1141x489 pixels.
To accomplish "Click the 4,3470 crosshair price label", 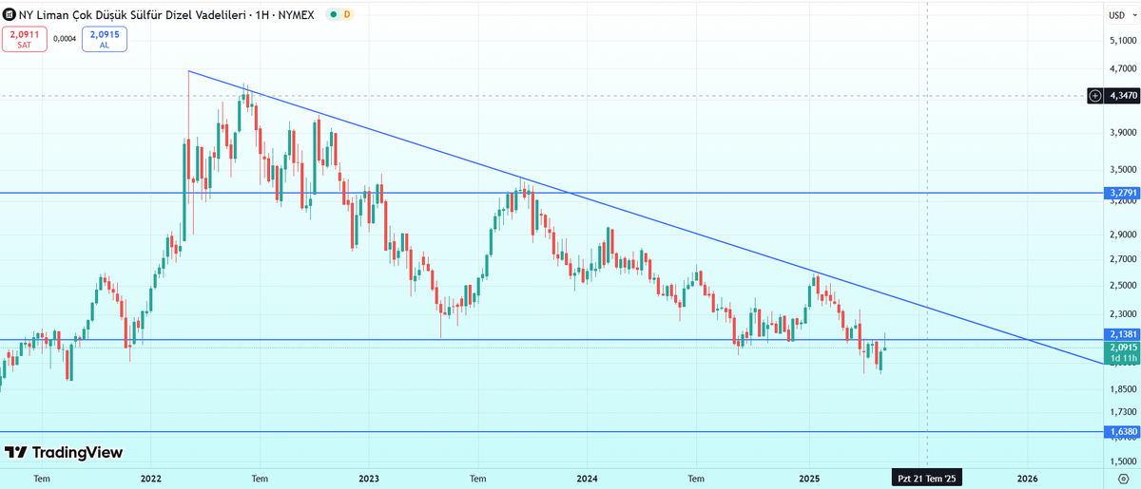I will [1123, 96].
